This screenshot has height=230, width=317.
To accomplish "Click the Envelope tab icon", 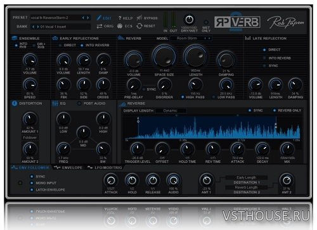I will coord(57,167).
